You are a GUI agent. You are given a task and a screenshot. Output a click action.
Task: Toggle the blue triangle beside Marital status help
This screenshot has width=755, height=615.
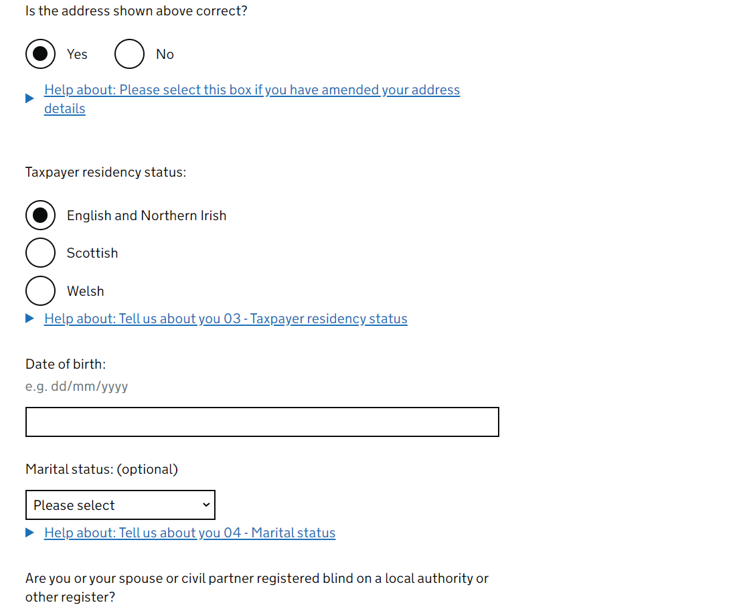30,533
